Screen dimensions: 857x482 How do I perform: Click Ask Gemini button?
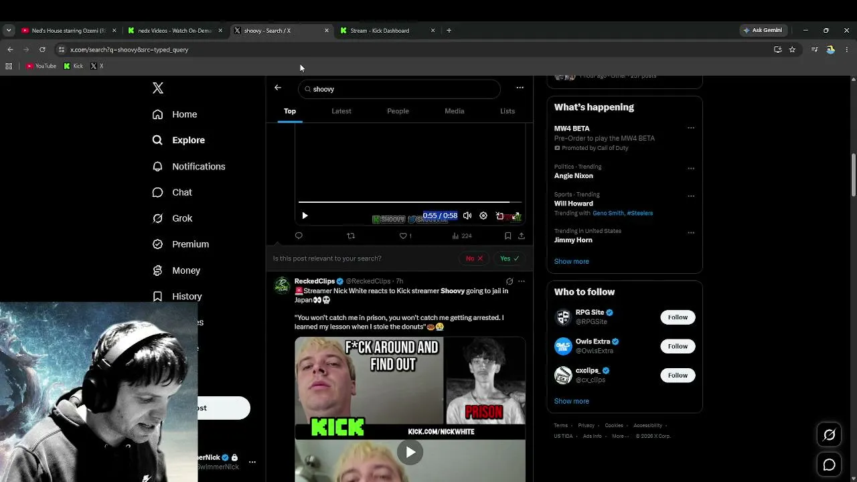[763, 30]
